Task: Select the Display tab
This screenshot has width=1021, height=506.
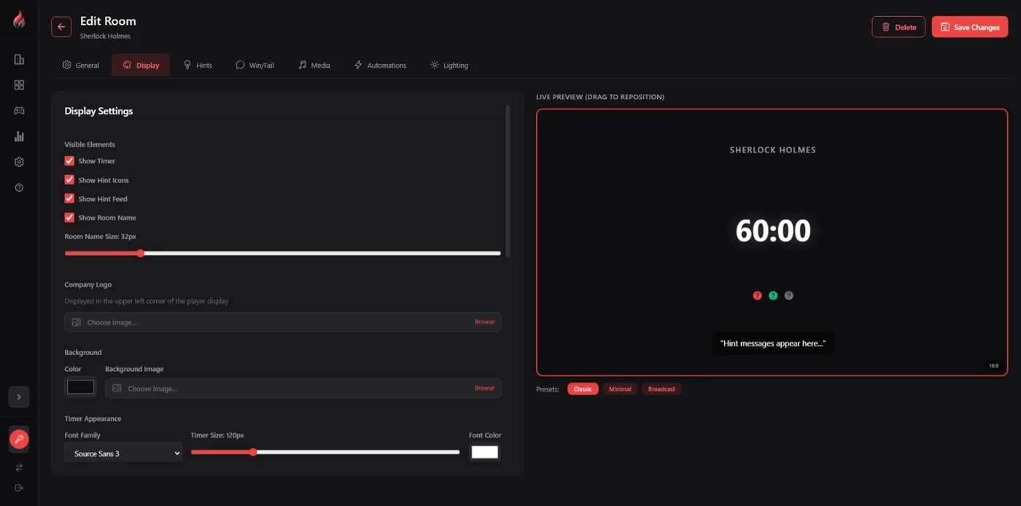Action: [141, 65]
